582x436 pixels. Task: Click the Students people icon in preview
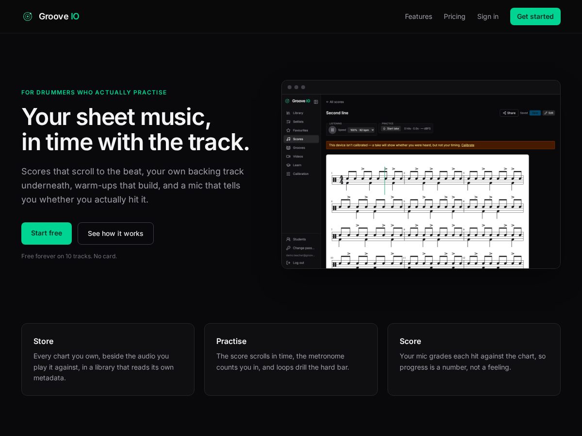click(288, 239)
